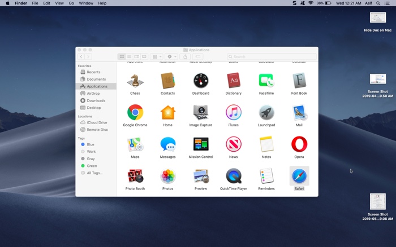Select the Home app icon
The width and height of the screenshot is (396, 247).
coord(167,113)
